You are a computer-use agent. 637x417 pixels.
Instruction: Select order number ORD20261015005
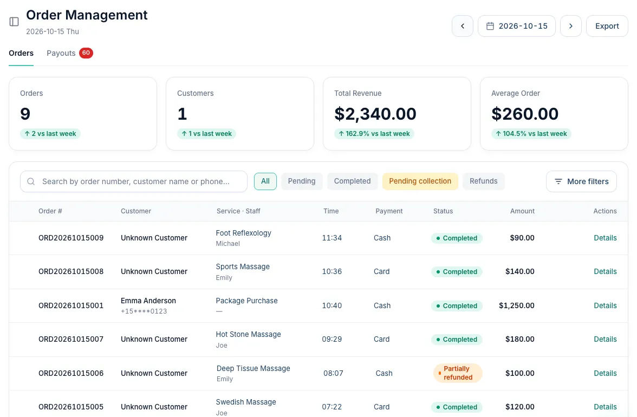coord(71,407)
